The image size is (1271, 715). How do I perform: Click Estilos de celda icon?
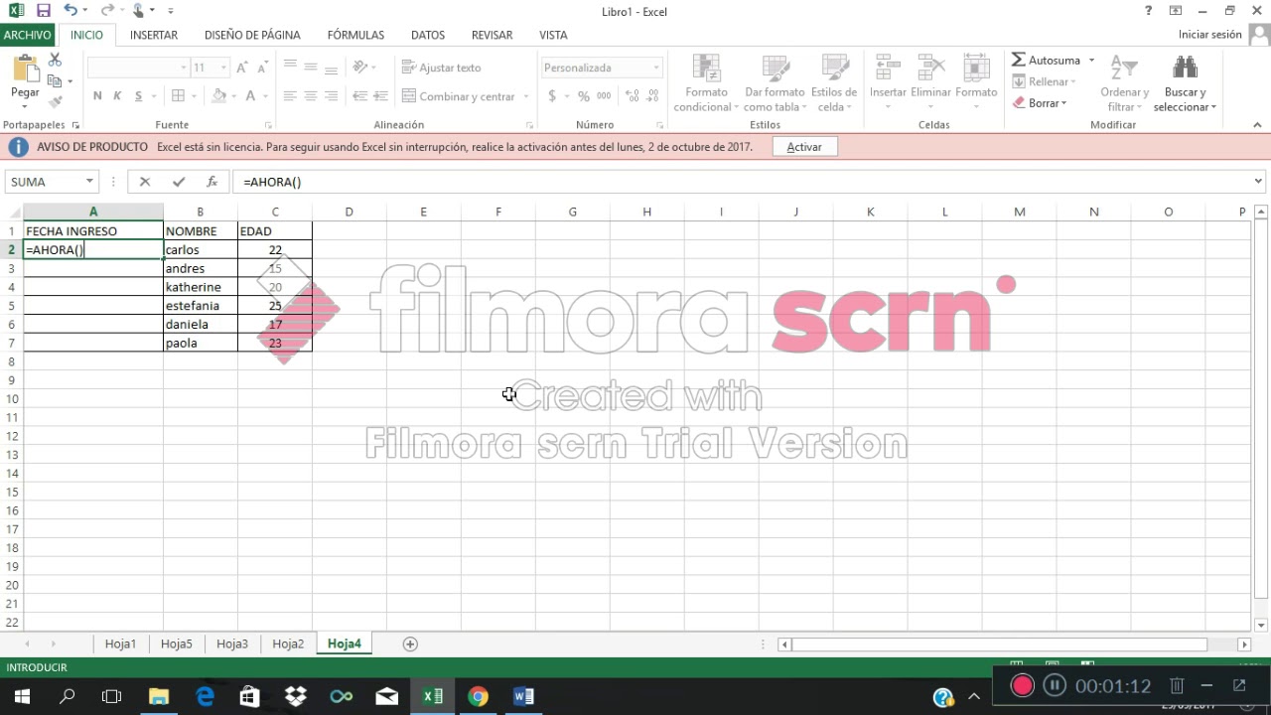(x=834, y=68)
